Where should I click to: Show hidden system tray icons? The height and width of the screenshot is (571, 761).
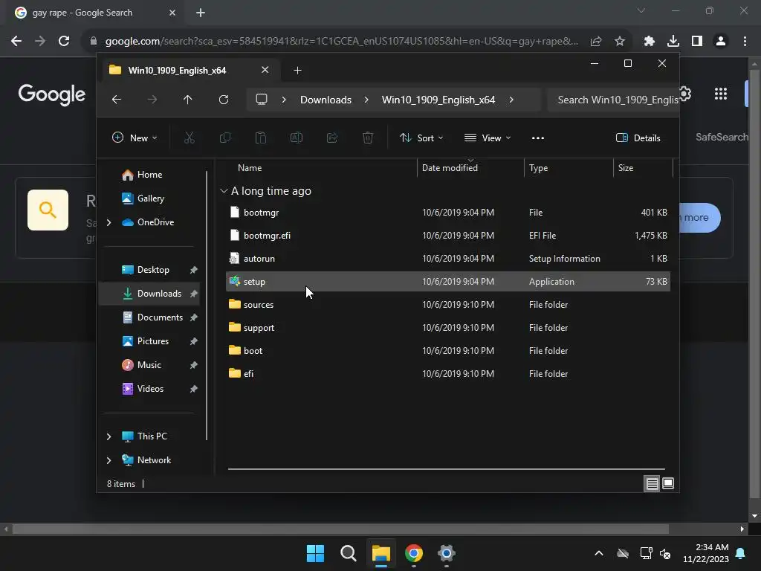pos(599,553)
